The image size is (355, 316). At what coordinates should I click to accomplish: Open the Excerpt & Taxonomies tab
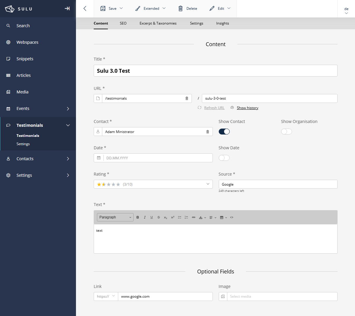point(158,23)
